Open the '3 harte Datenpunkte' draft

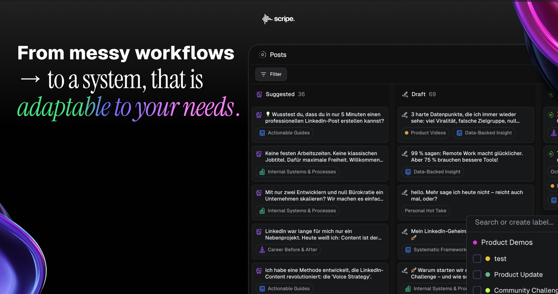click(466, 125)
